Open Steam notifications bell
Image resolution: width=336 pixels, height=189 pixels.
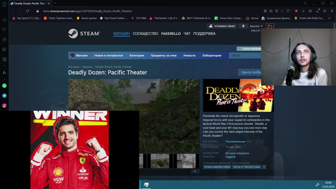243,26
